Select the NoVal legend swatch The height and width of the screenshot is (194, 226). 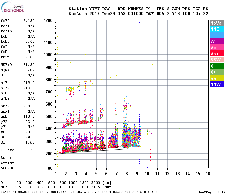tap(217, 23)
